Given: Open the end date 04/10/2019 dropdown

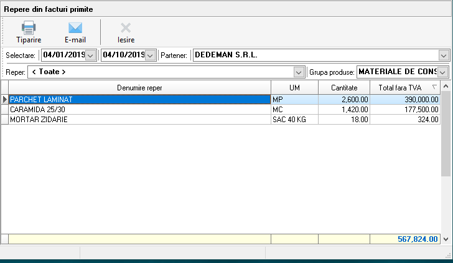Looking at the screenshot, I should (x=150, y=55).
